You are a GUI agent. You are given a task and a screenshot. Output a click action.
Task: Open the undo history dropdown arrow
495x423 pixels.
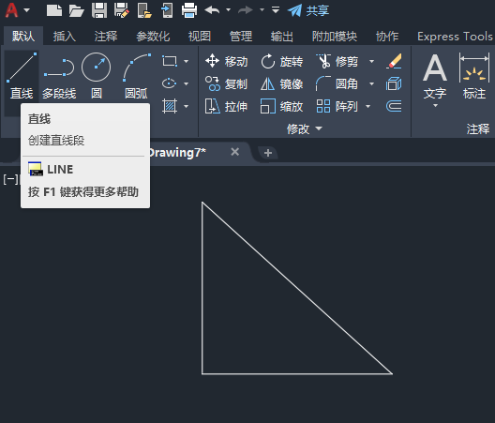tap(228, 10)
